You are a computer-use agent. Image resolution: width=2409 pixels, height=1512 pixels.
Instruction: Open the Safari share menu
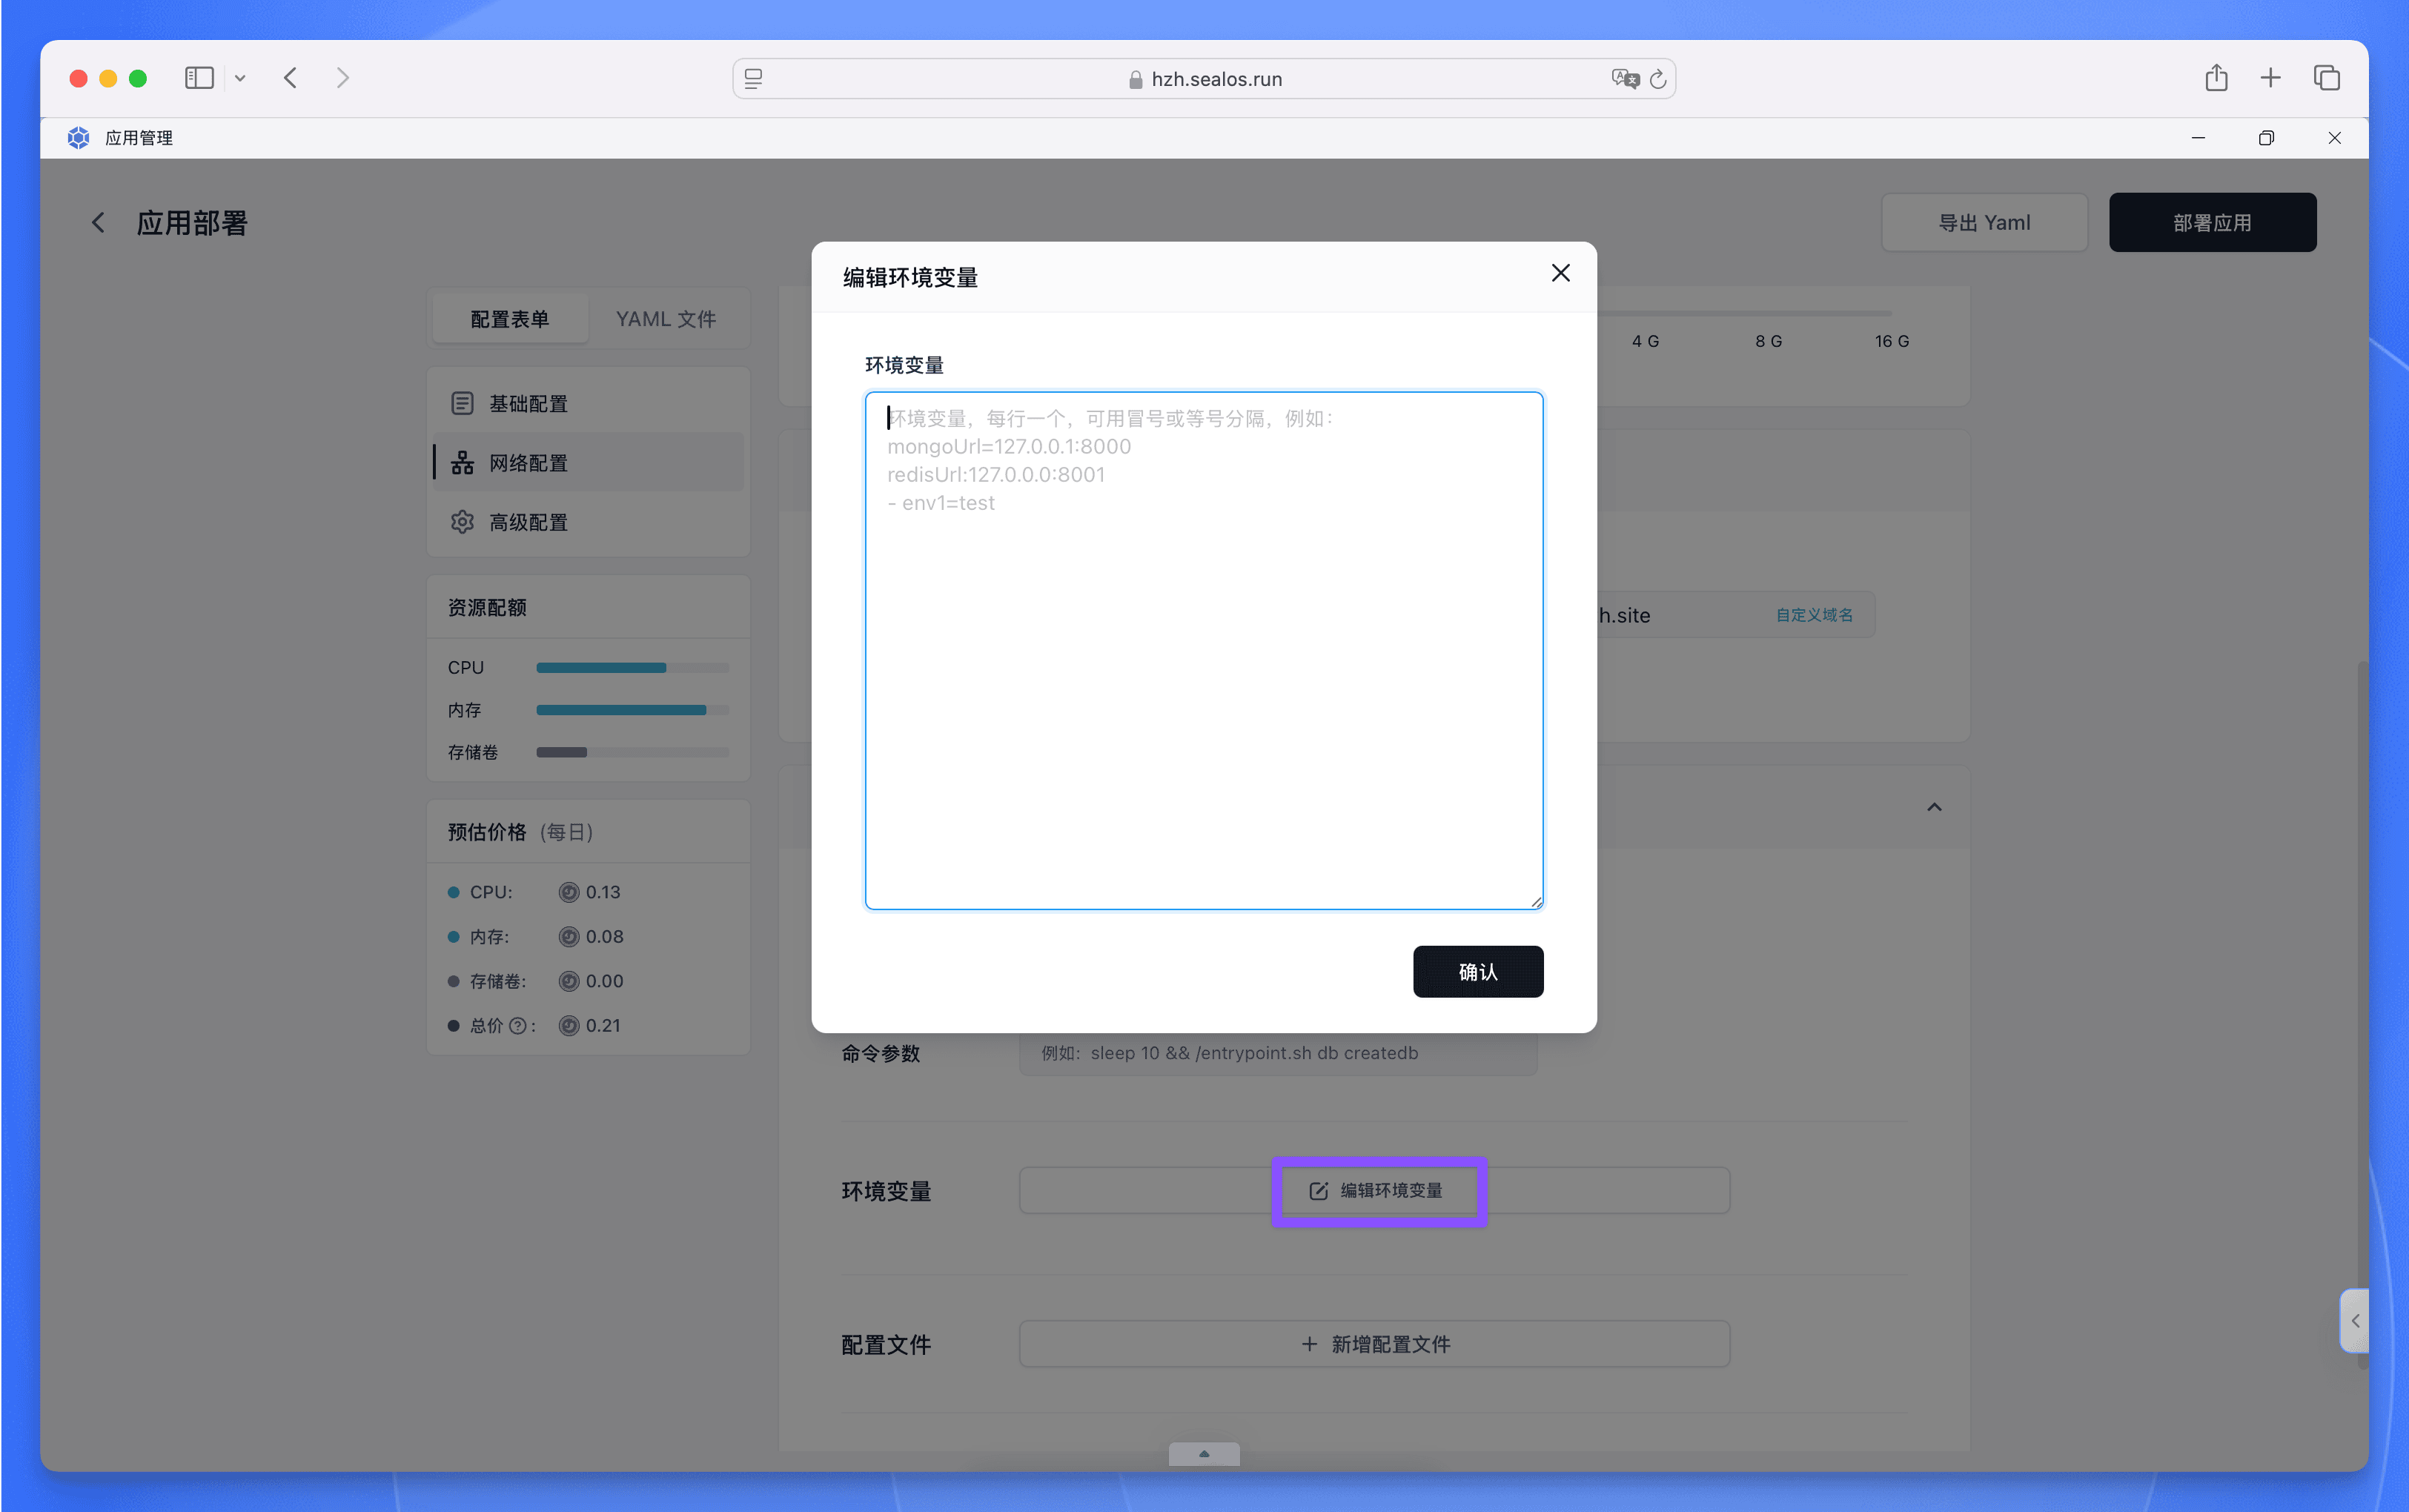click(x=2215, y=78)
